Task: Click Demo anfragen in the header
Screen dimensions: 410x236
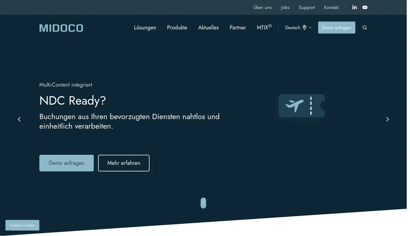Action: pos(337,28)
